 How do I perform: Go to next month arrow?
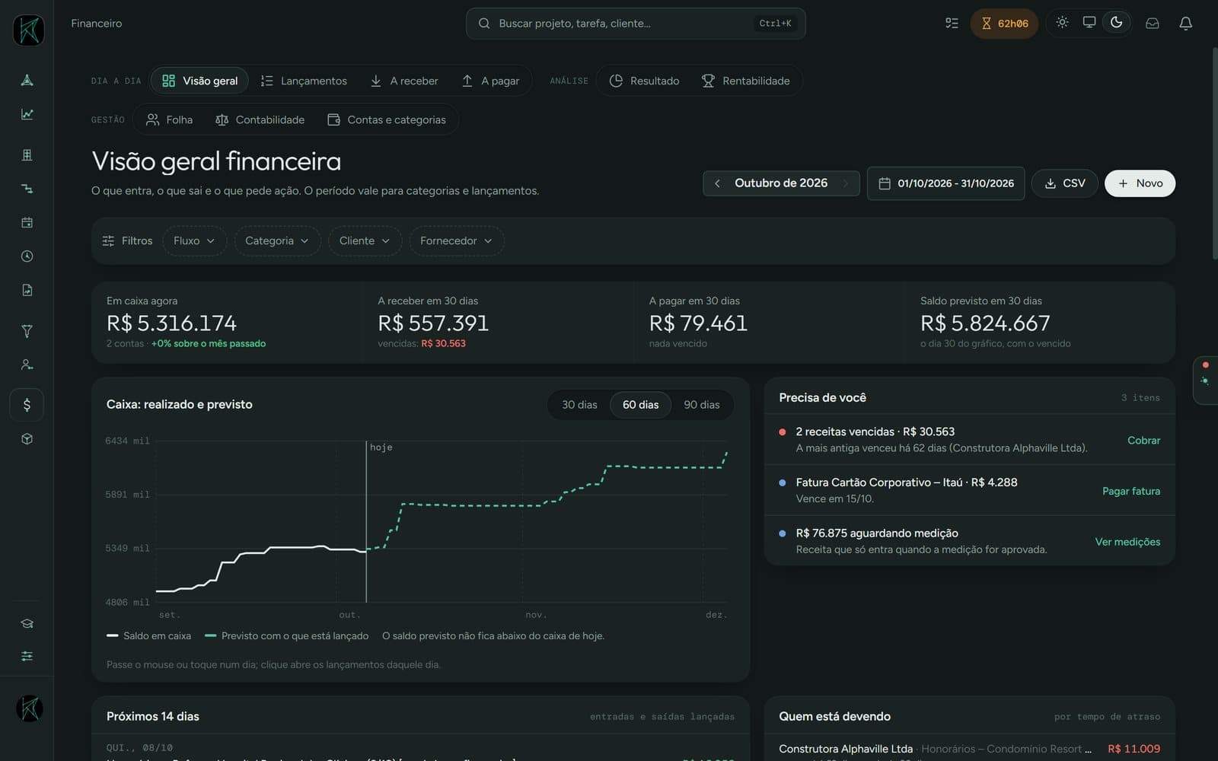[845, 183]
